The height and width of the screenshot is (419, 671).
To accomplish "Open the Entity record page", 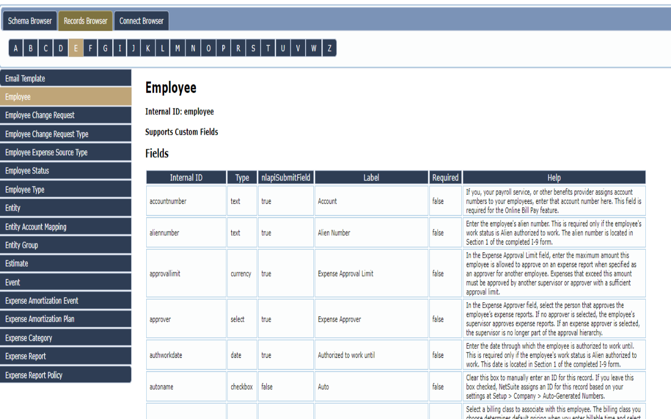I will [66, 207].
